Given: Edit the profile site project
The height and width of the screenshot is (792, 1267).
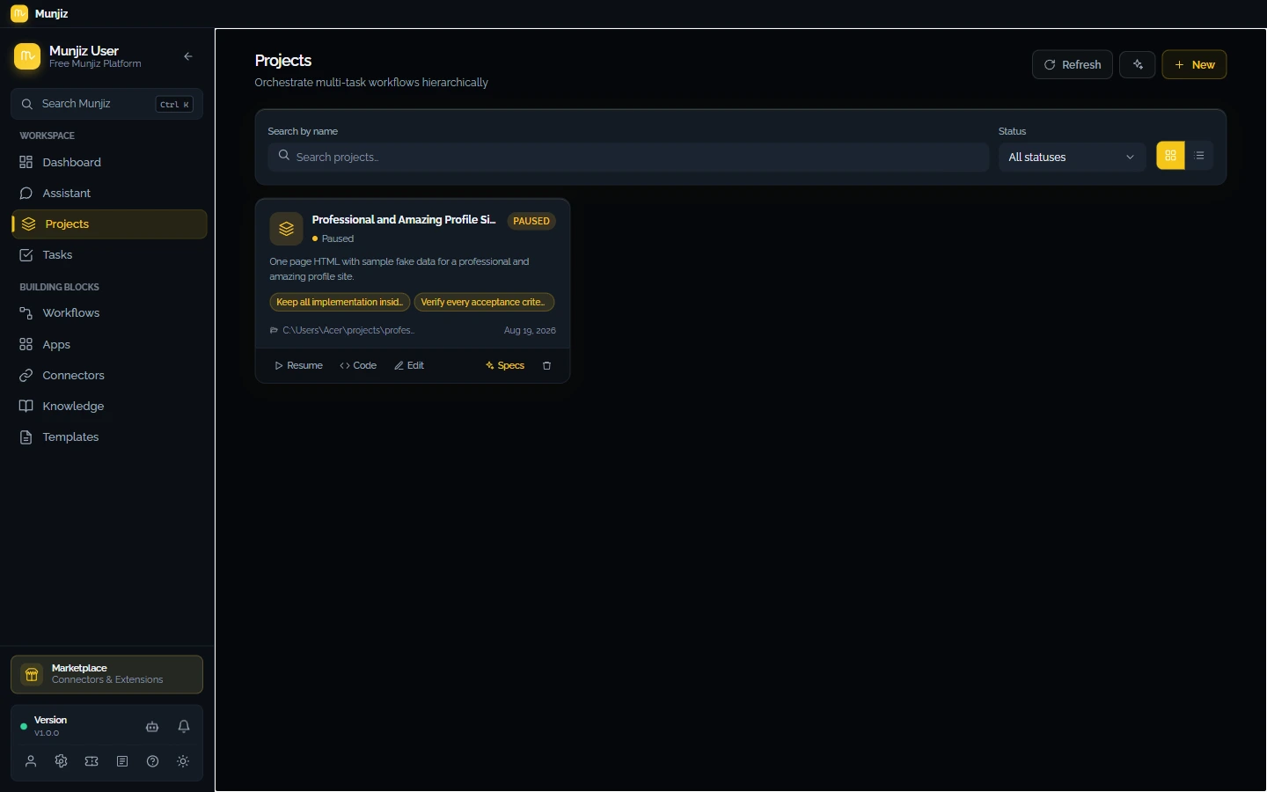Looking at the screenshot, I should 409,366.
